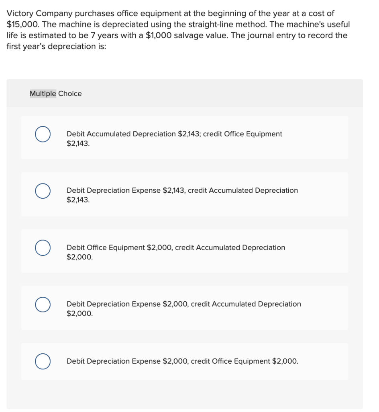Click answer text "Debit Office Equipment $2,000"

175,247
